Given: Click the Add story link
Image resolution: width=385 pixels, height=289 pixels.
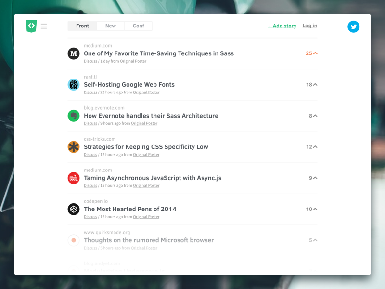Looking at the screenshot, I should [x=282, y=26].
